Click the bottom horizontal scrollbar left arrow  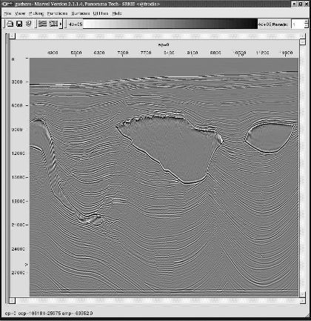point(13,300)
